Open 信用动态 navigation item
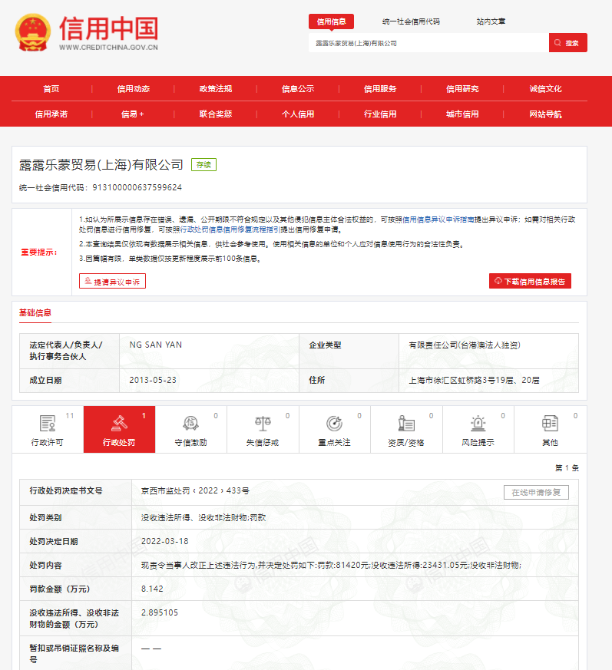Viewport: 612px width, 670px height. click(134, 89)
